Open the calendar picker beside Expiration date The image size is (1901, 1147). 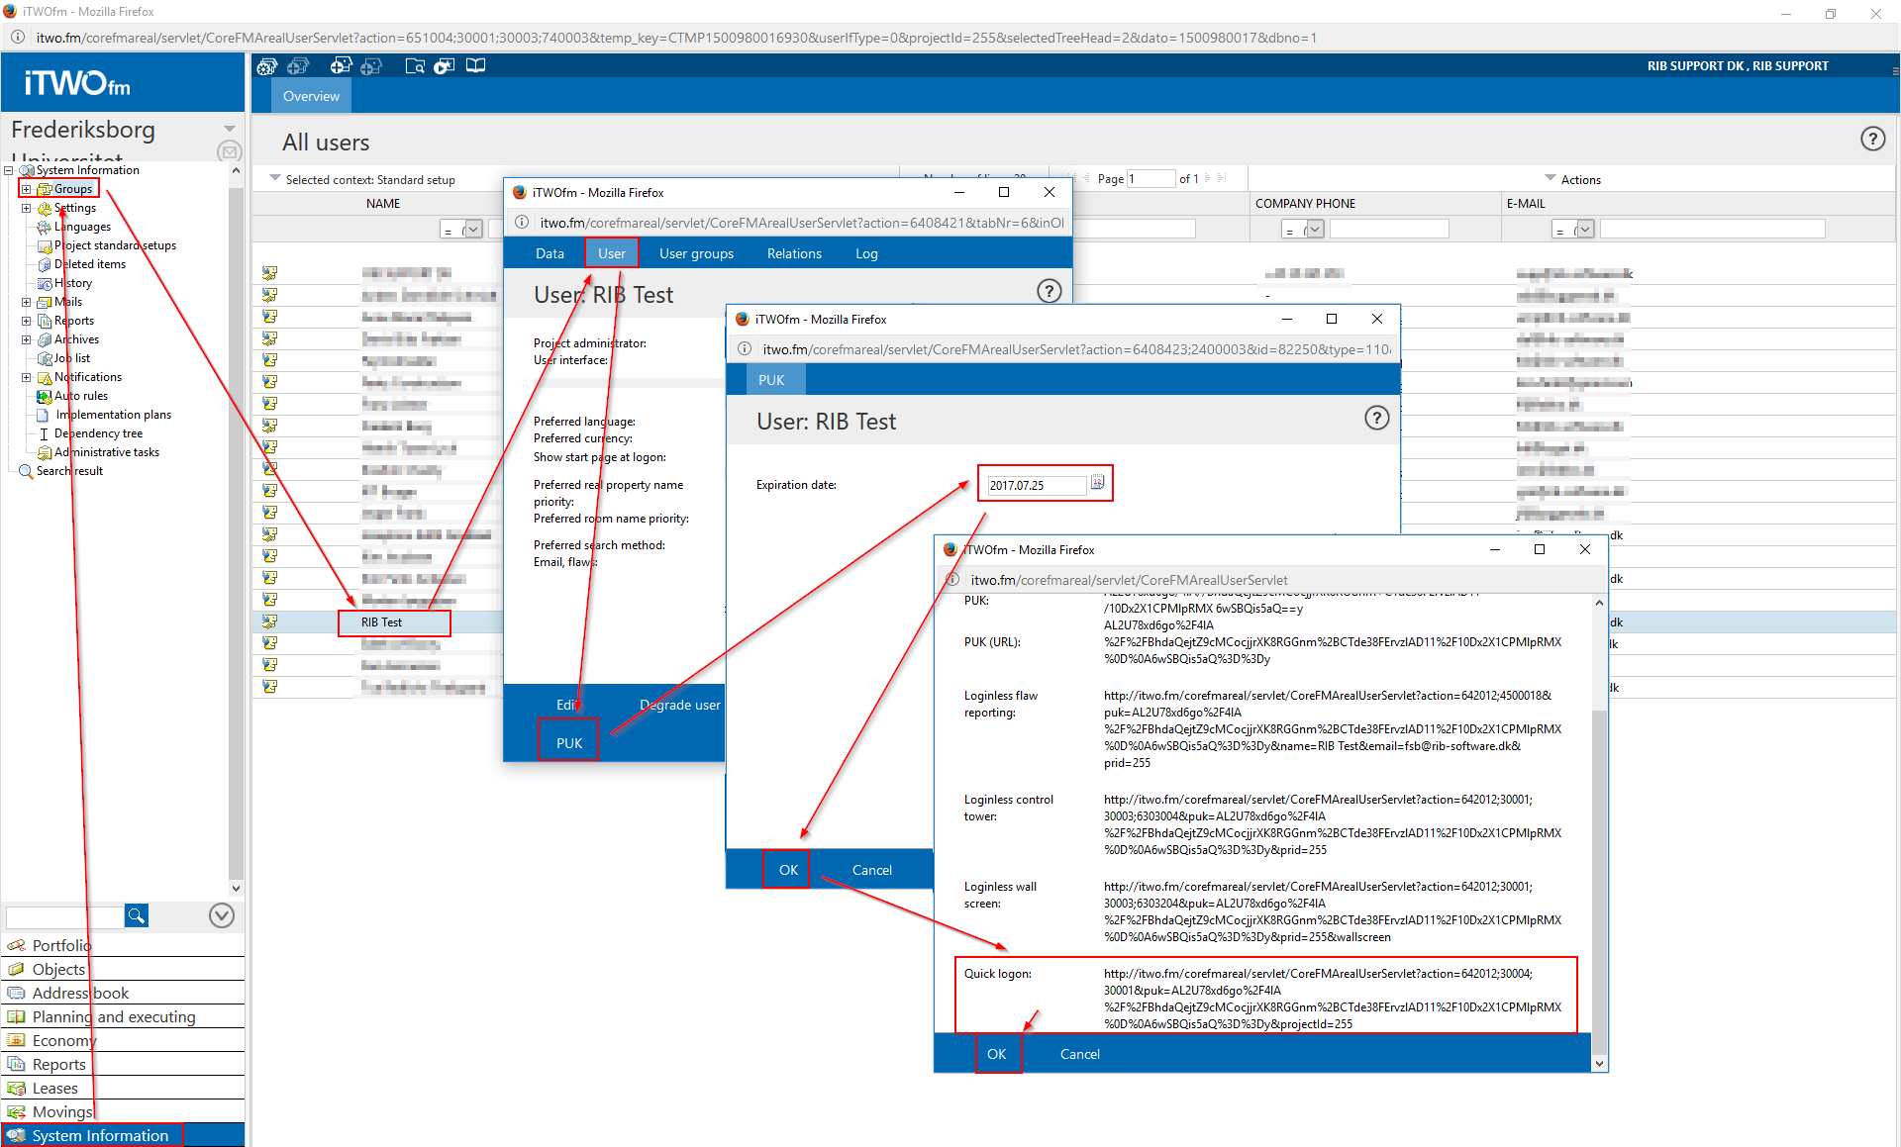click(x=1097, y=483)
